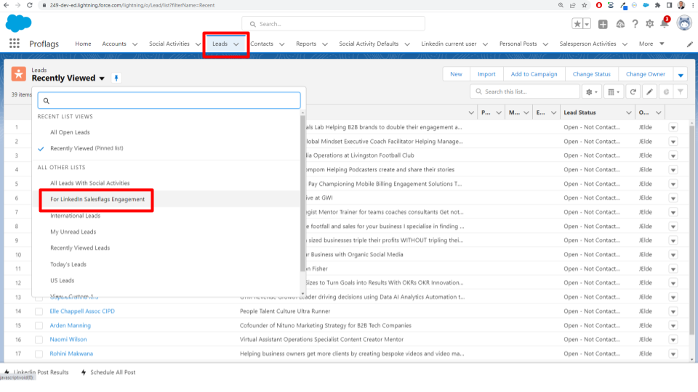
Task: Pin this list view
Action: pos(116,78)
